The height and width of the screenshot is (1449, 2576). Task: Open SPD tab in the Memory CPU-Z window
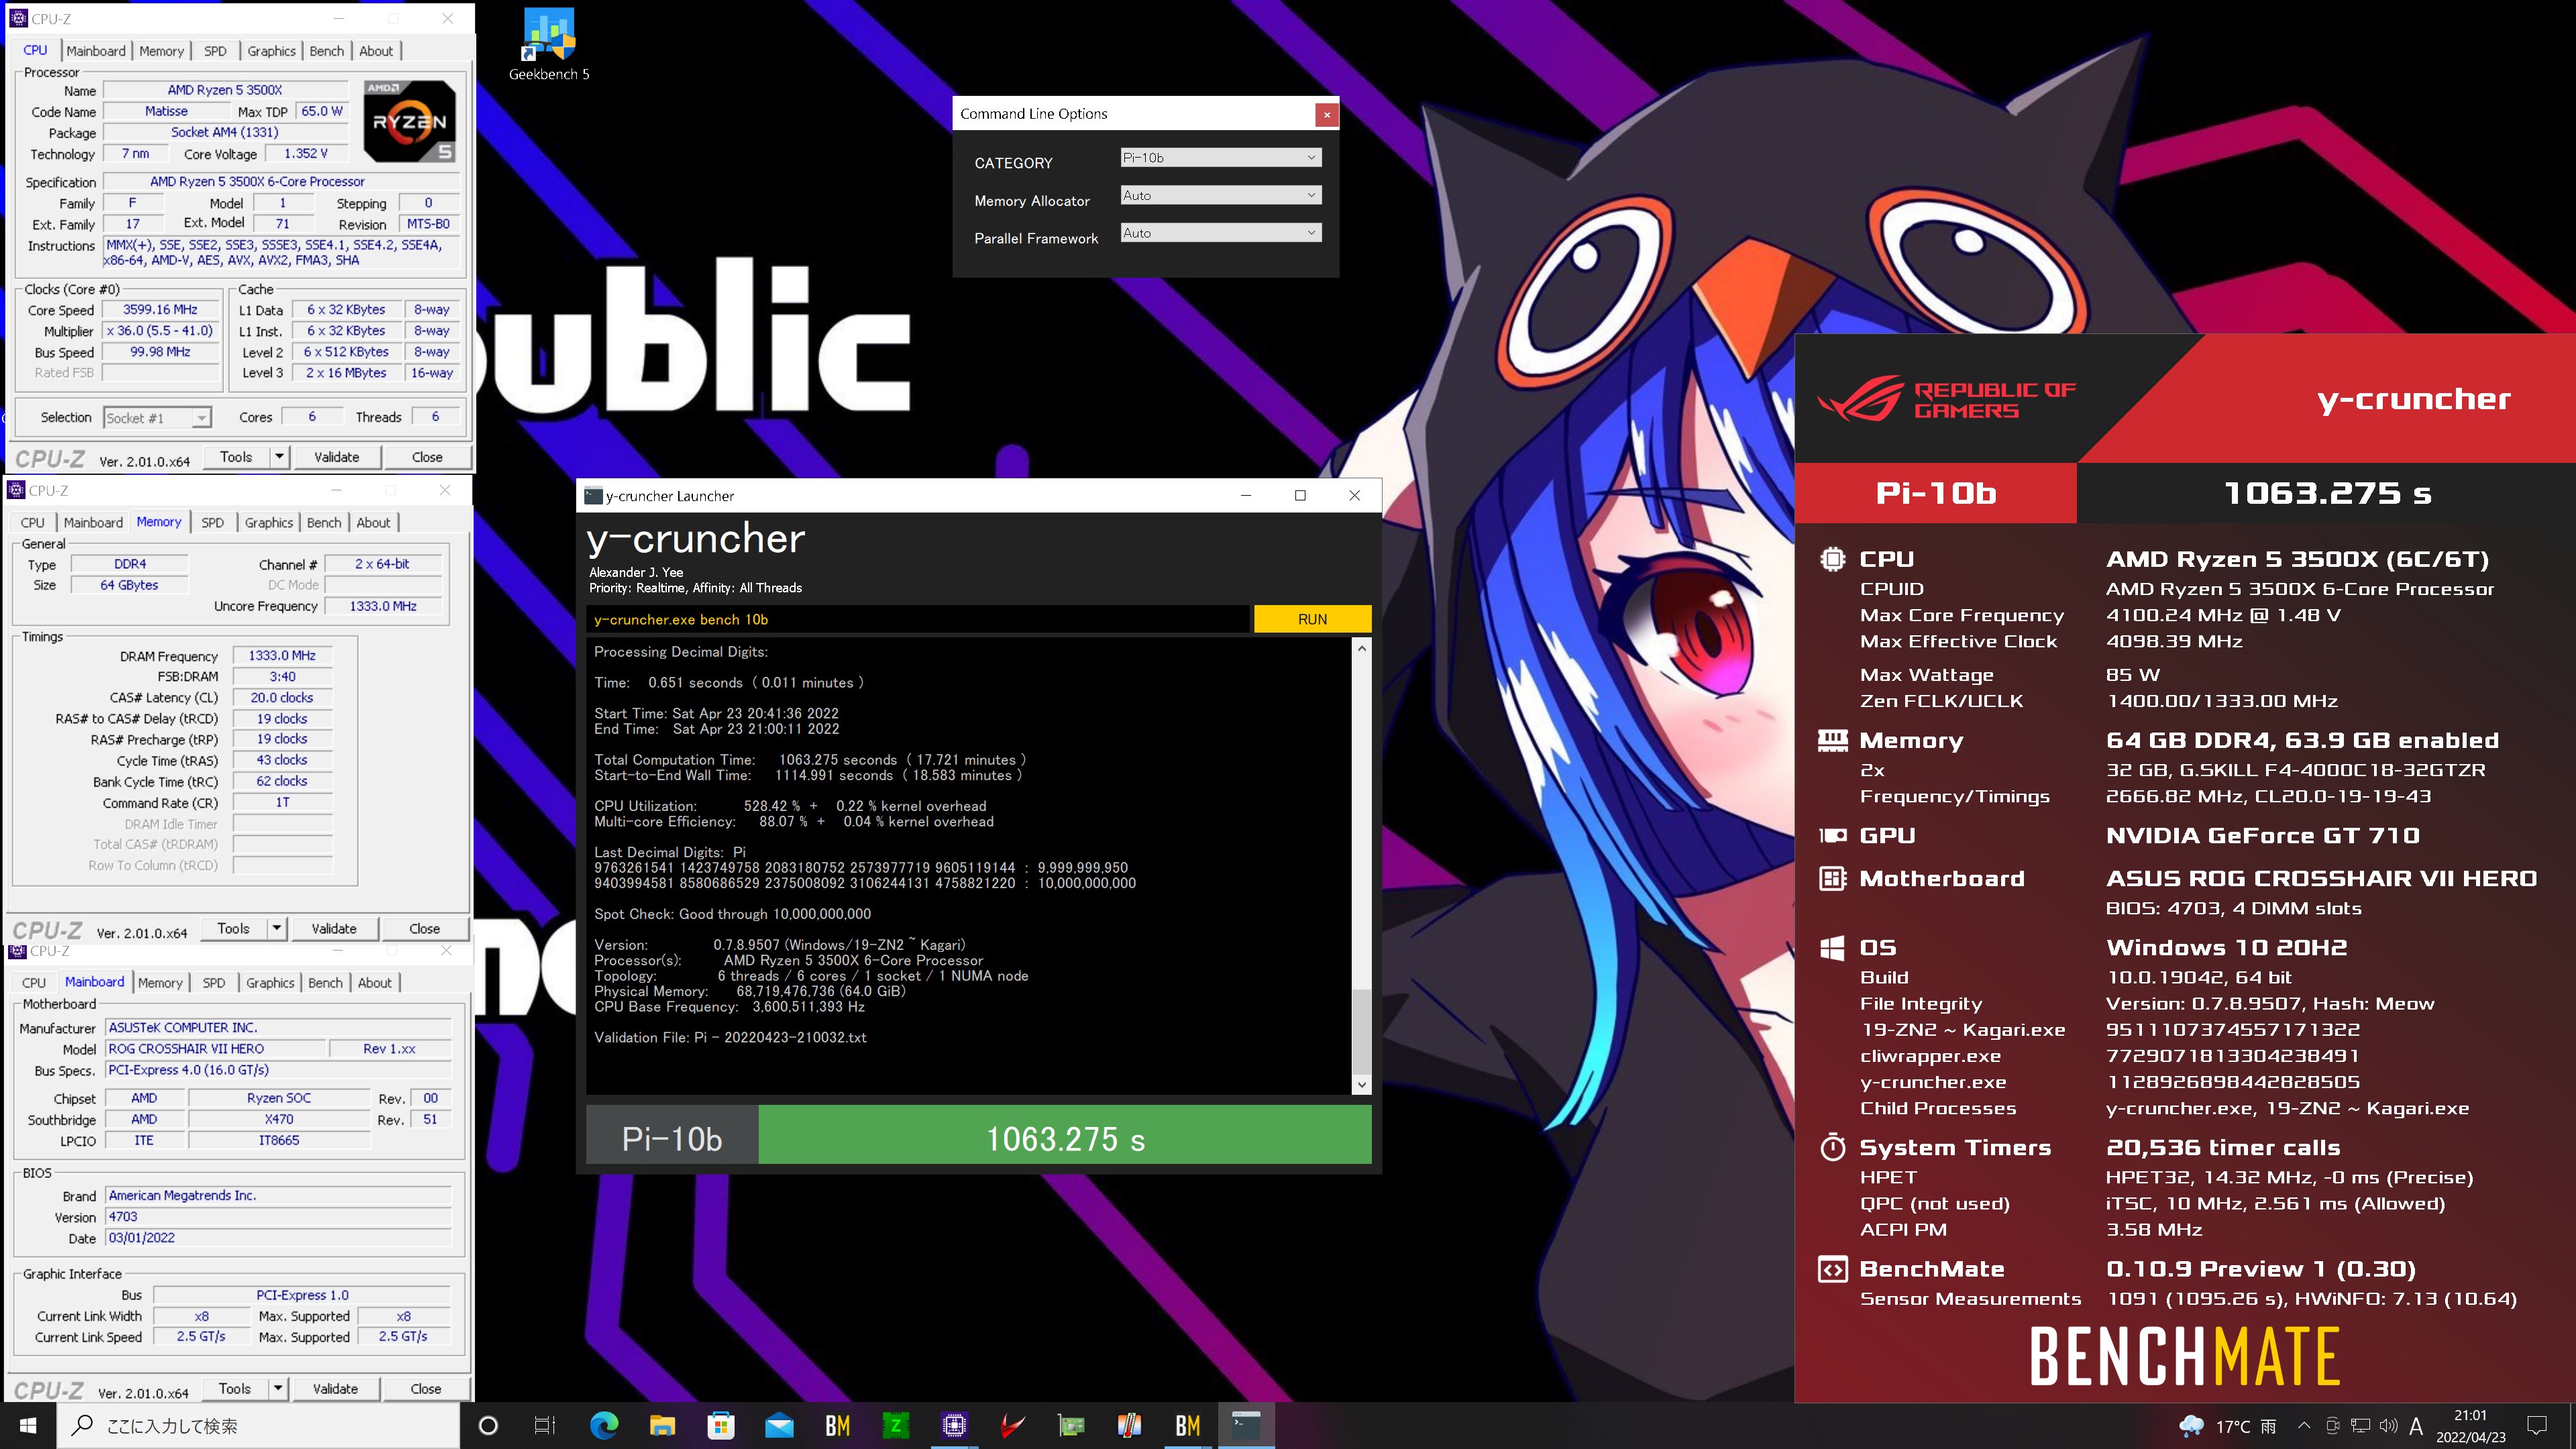(x=212, y=523)
